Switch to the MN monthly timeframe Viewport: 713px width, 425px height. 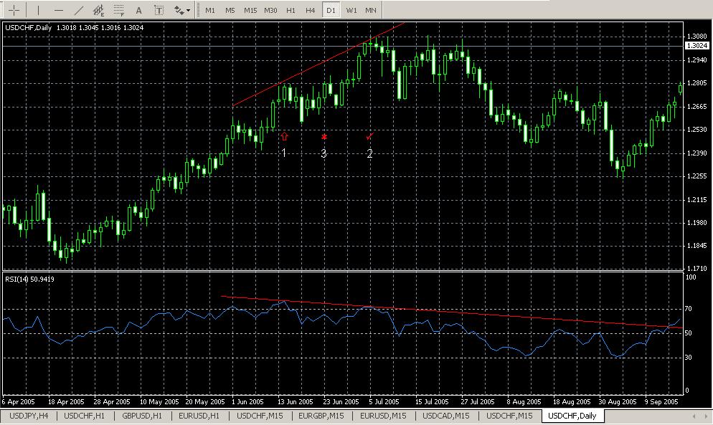pyautogui.click(x=371, y=10)
